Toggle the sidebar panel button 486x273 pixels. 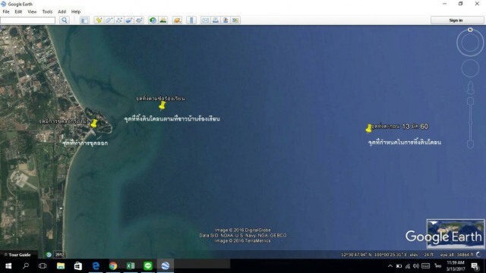click(84, 20)
